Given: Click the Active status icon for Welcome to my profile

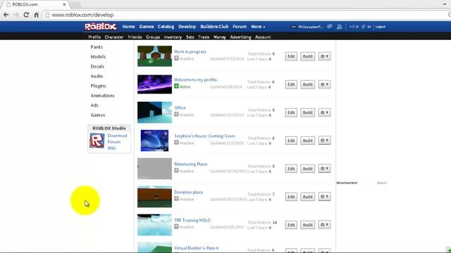Looking at the screenshot, I should coord(176,86).
